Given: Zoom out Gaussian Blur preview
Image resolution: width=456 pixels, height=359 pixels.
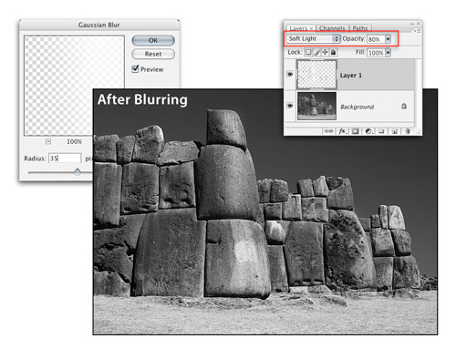Looking at the screenshot, I should coord(48,141).
